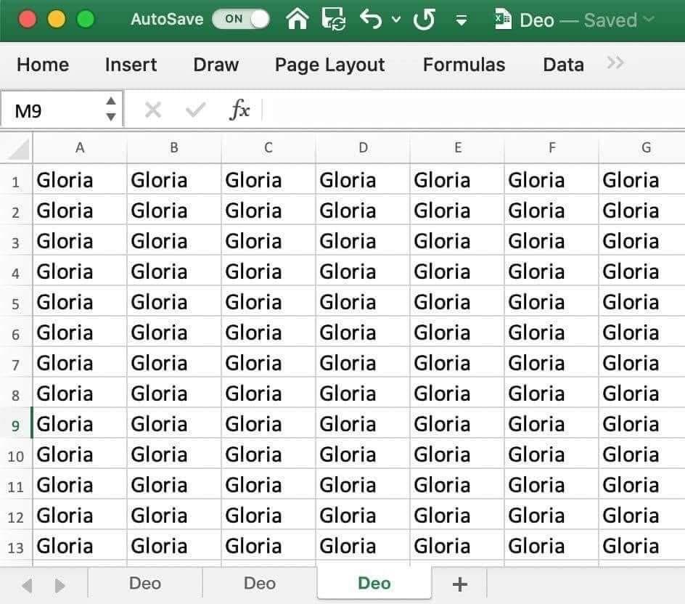Click the Name Box showing M9
This screenshot has width=685, height=604.
tap(62, 110)
